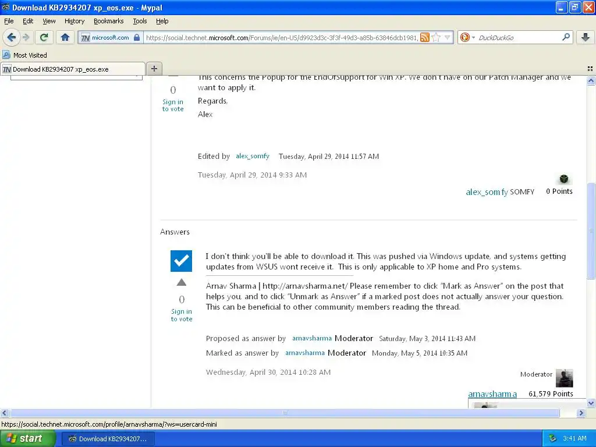
Task: Click the system tray network icon
Action: (552, 438)
